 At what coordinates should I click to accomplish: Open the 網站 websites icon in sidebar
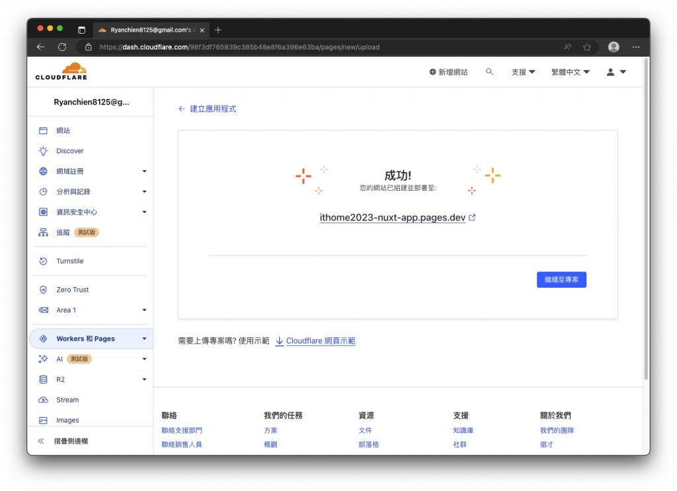coord(43,131)
